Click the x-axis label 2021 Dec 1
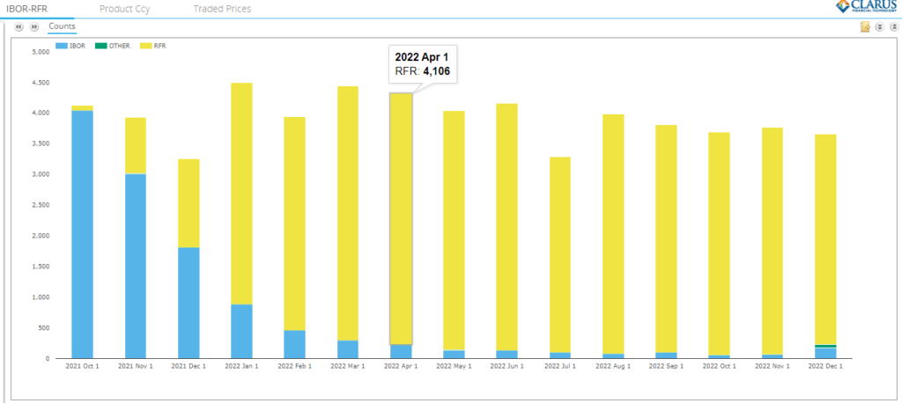The image size is (902, 403). pos(189,366)
